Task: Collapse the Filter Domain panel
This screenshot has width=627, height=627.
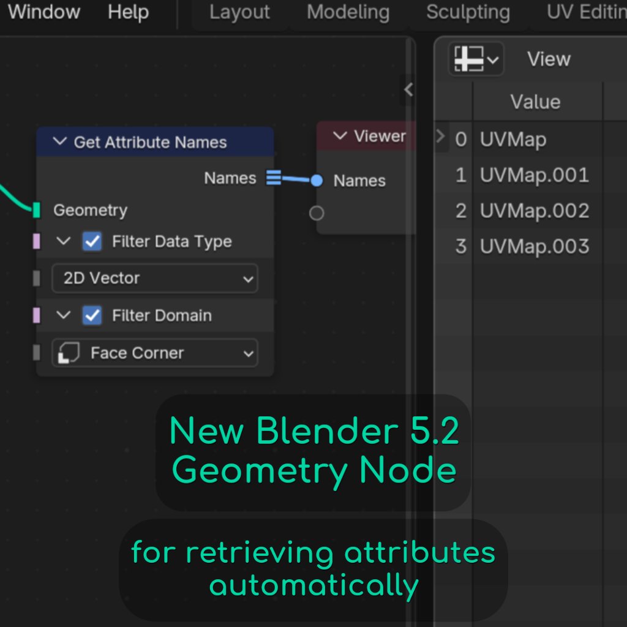Action: click(x=63, y=315)
